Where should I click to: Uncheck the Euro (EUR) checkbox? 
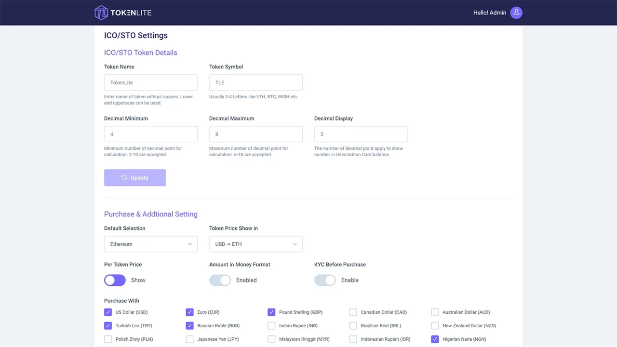click(x=190, y=312)
